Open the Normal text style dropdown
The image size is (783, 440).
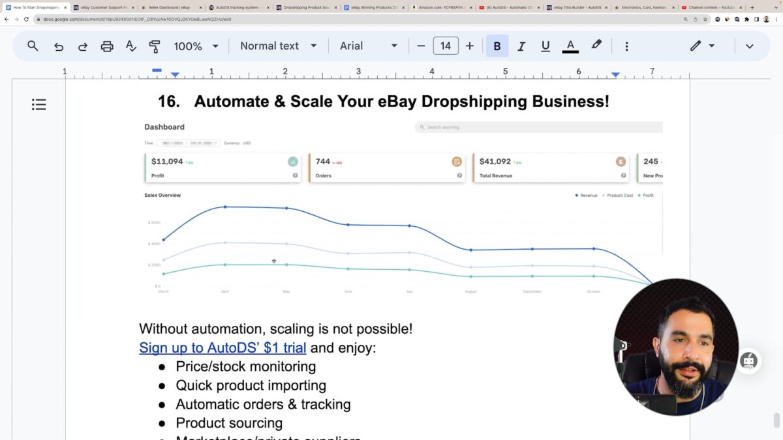point(279,46)
